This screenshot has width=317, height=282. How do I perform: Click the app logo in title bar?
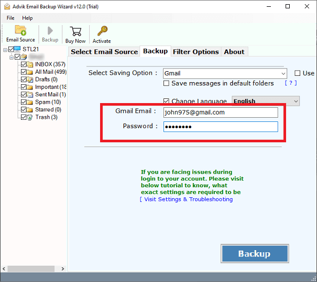coord(7,6)
